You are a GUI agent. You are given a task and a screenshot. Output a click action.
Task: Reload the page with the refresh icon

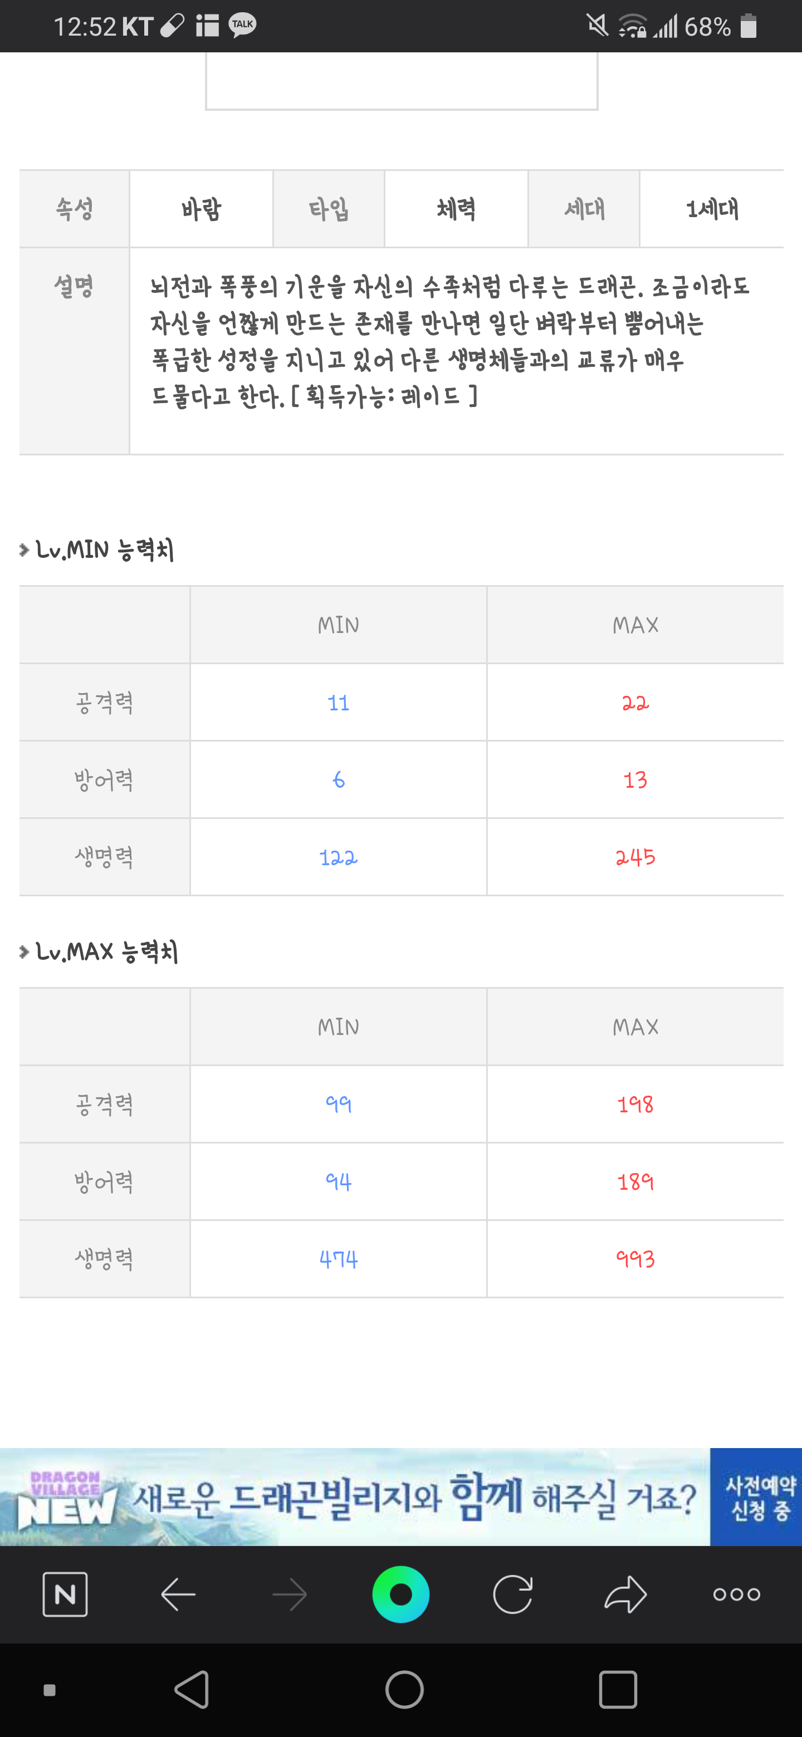click(x=512, y=1594)
